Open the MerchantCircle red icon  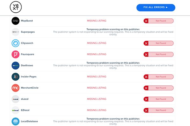pos(16,88)
